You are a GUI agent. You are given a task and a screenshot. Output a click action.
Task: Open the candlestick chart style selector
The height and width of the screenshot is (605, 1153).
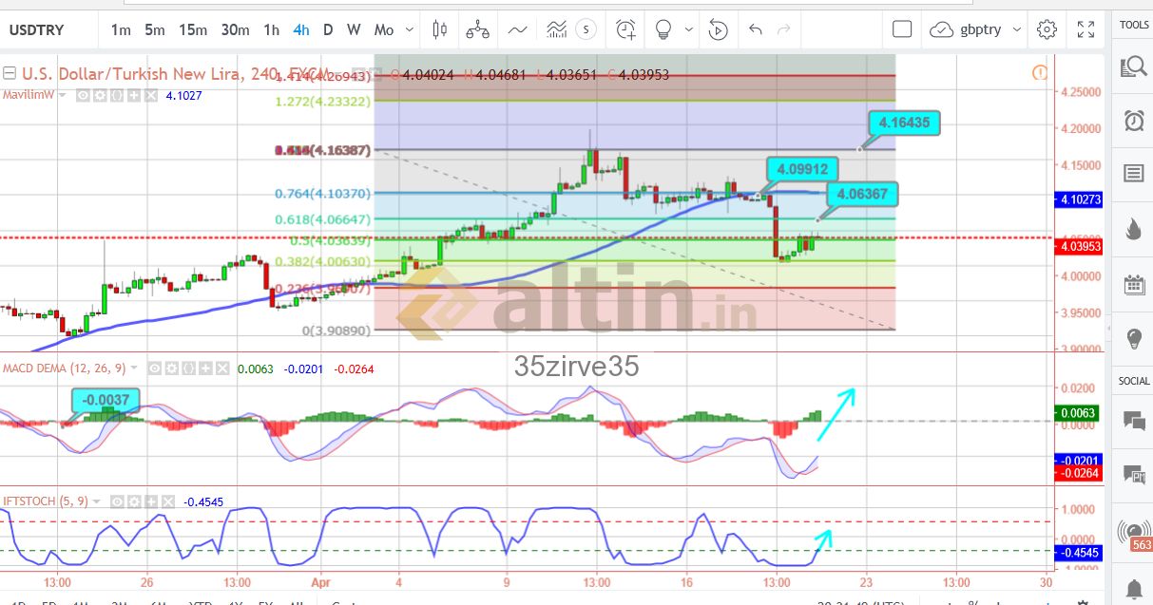(439, 29)
